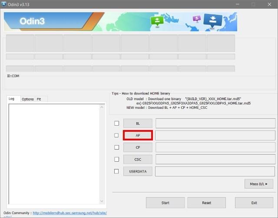
Task: Minimize the Odin3 window
Action: pyautogui.click(x=238, y=4)
